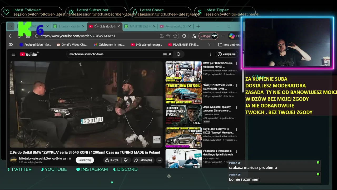Image resolution: width=337 pixels, height=190 pixels.
Task: Click the INSTAGRAM label in the overlay
Action: pos(94,169)
